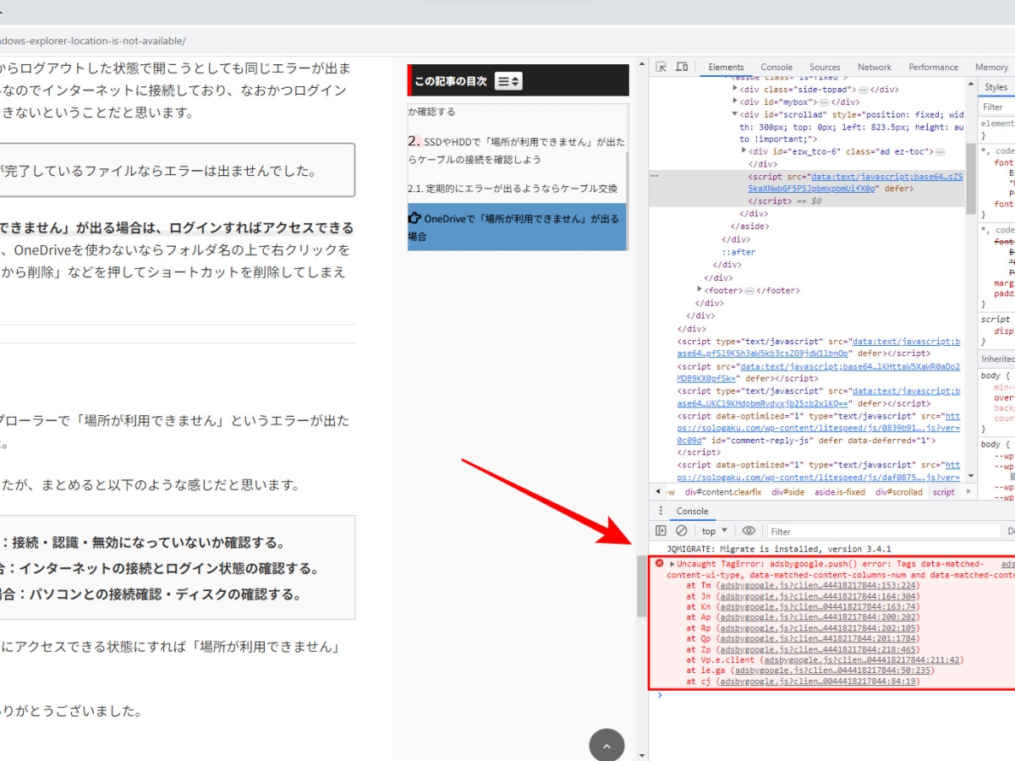Screen dimensions: 1015x761
Task: Open the Memory tab
Action: [x=991, y=67]
